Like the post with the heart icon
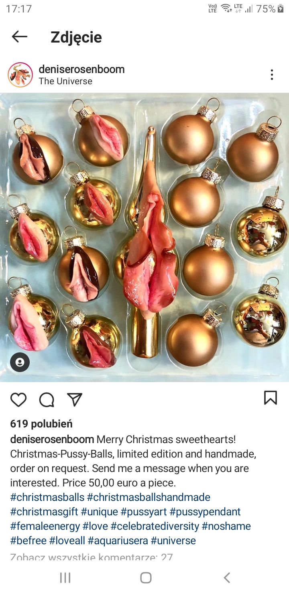This screenshot has width=289, height=594. click(18, 399)
